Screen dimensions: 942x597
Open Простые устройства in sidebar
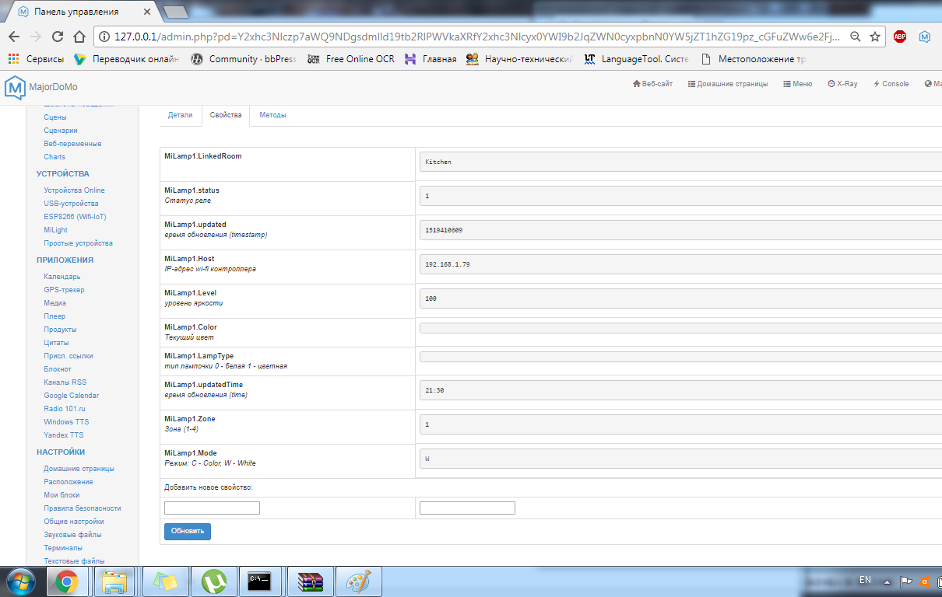[78, 243]
